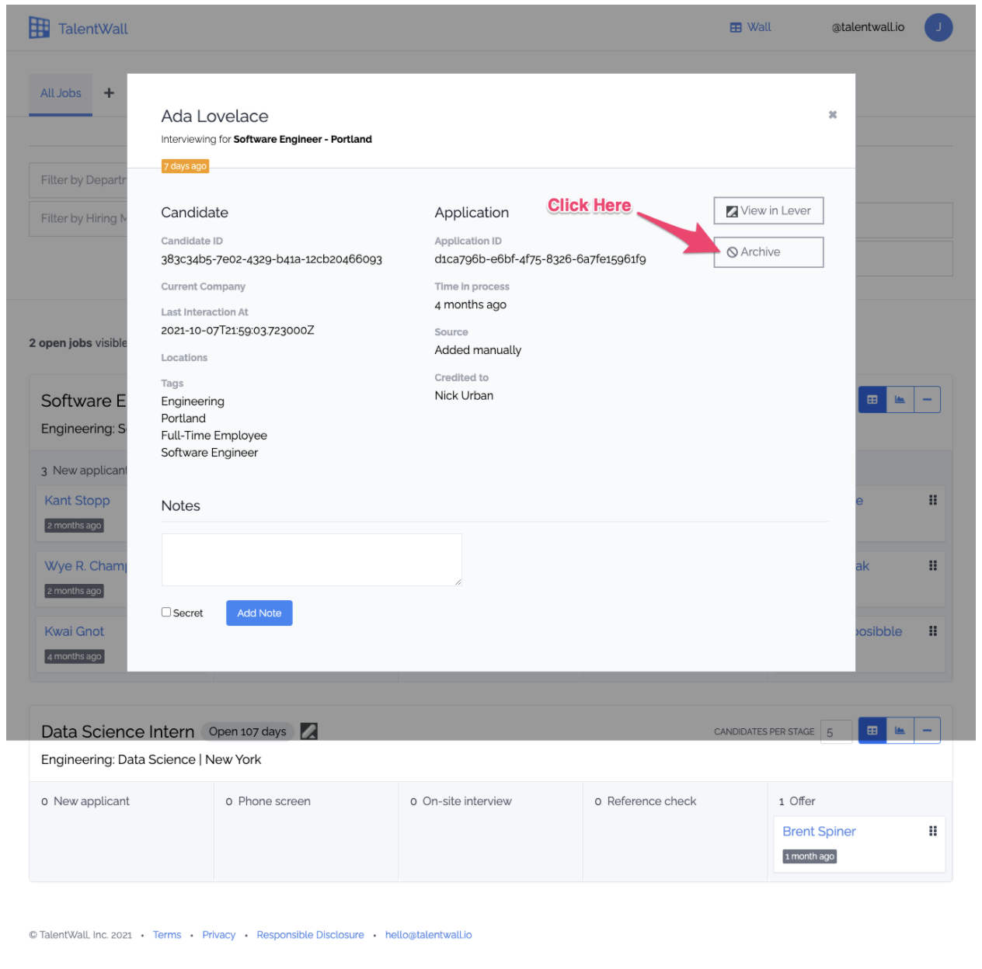982x969 pixels.
Task: Archive Ada Lovelace's application
Action: [768, 252]
